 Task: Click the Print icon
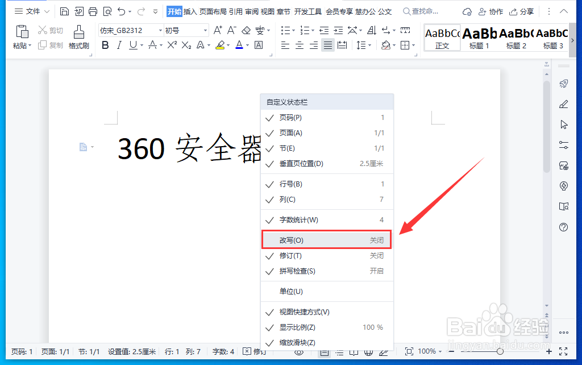[93, 11]
